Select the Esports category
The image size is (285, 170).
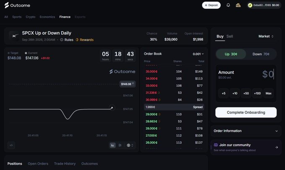pos(80,17)
